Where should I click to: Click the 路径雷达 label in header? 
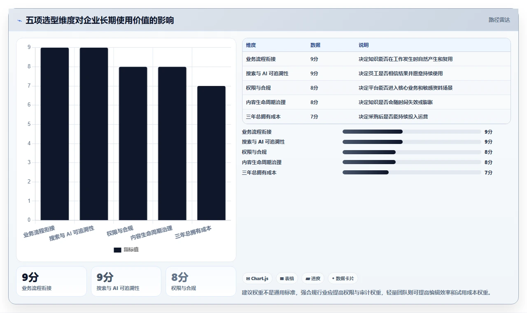(499, 20)
